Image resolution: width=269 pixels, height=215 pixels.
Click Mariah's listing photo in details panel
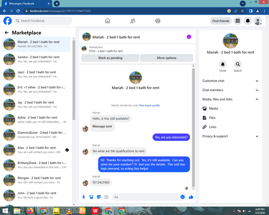pyautogui.click(x=230, y=41)
